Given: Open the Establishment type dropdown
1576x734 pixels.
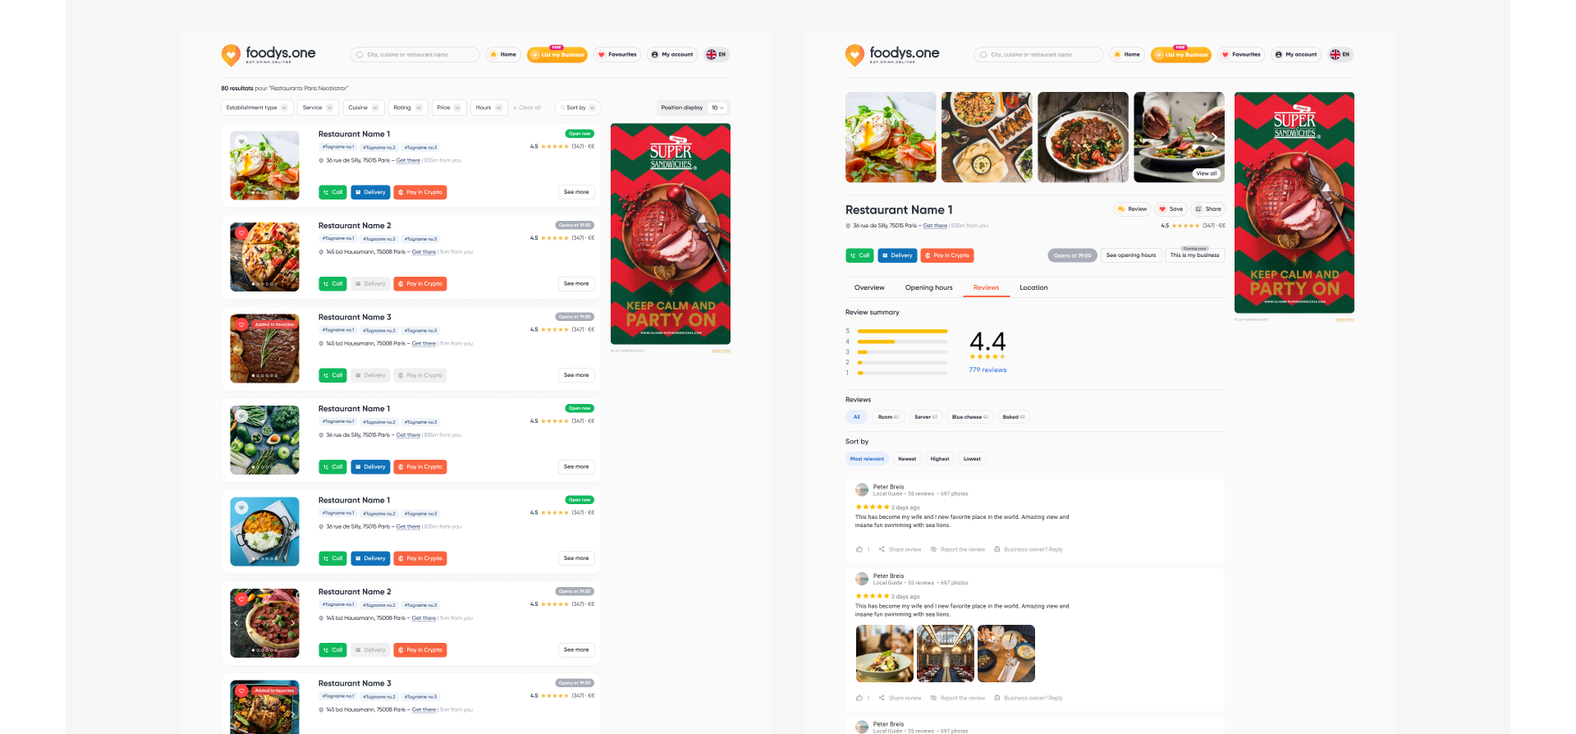Looking at the screenshot, I should pos(257,108).
